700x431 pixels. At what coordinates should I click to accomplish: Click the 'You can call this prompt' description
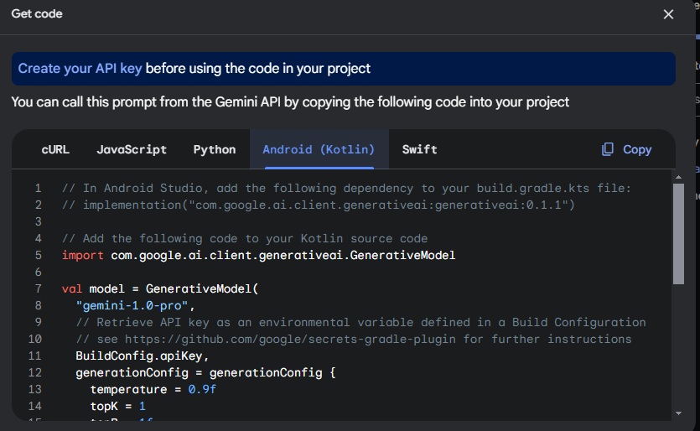point(290,102)
